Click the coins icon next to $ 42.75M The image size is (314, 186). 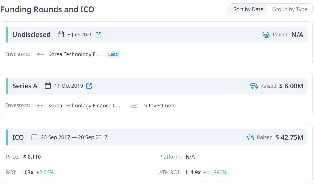[250, 137]
